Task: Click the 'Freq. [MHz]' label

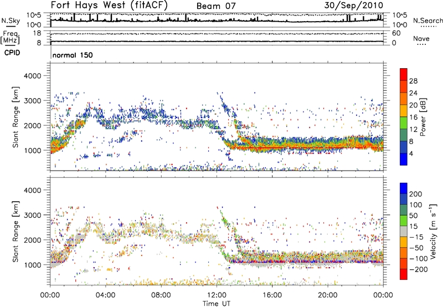Action: [11, 37]
